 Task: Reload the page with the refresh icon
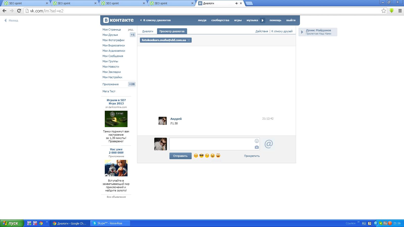point(19,11)
